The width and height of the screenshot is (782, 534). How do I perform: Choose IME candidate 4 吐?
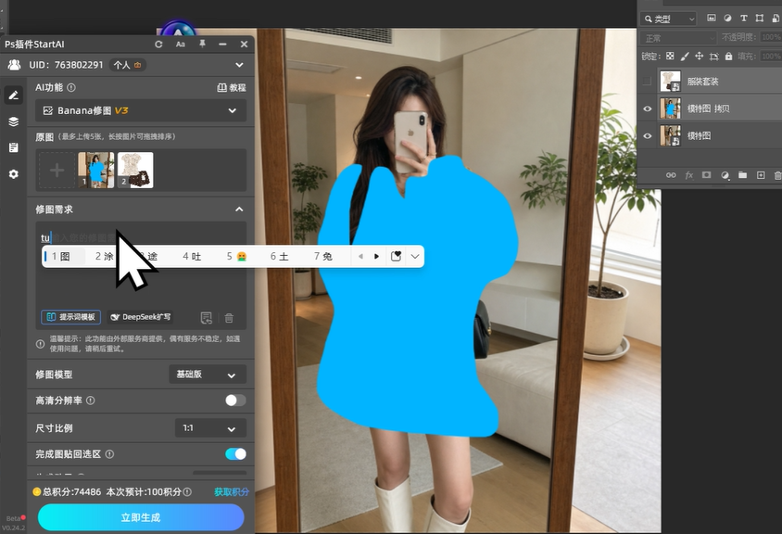tap(192, 257)
